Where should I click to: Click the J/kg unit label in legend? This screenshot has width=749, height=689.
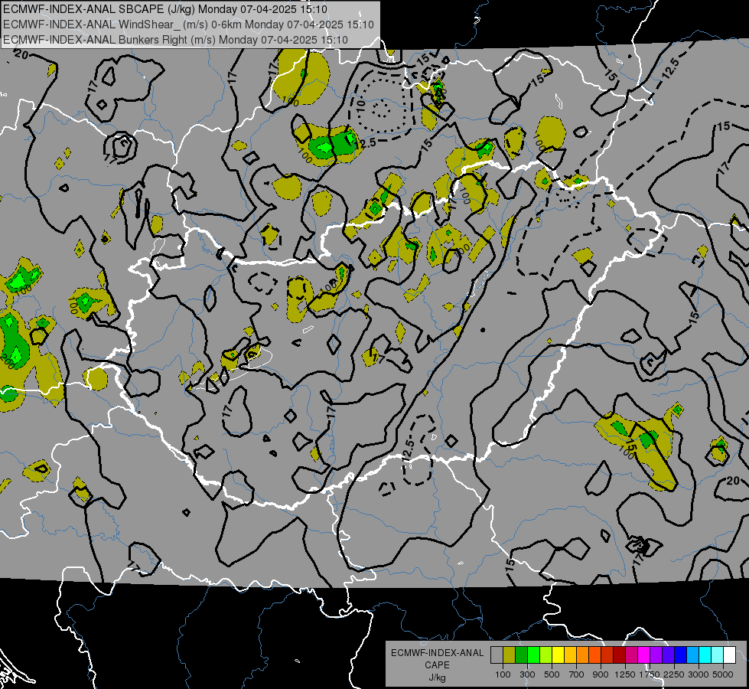tap(437, 678)
